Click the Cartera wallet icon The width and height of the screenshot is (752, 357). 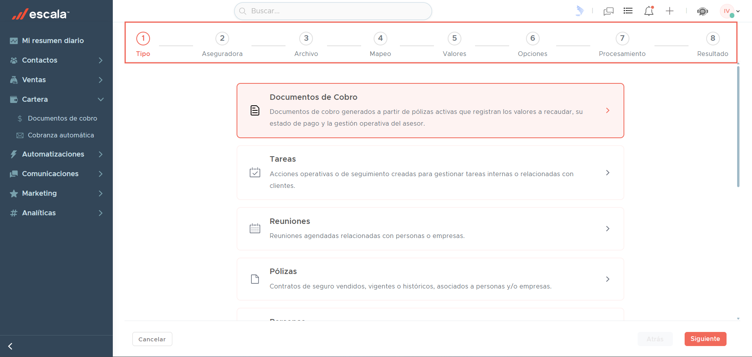pos(14,99)
